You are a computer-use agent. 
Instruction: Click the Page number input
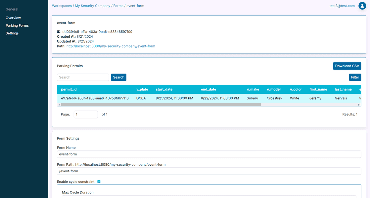(x=86, y=114)
